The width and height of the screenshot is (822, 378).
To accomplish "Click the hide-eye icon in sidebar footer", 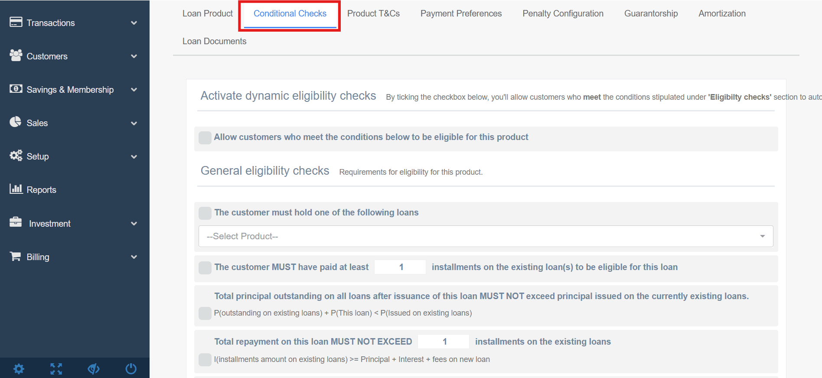I will (94, 369).
